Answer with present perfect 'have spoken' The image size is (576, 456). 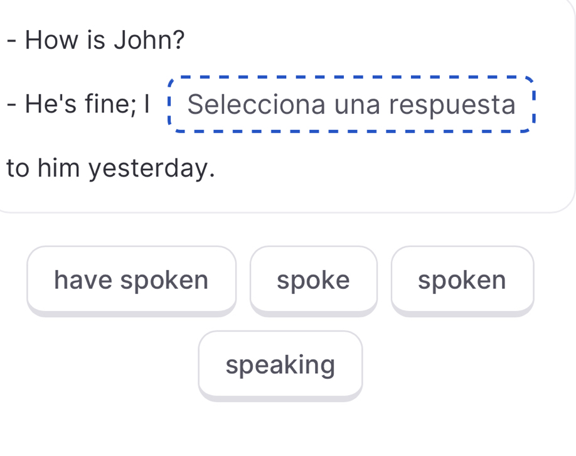coord(131,280)
